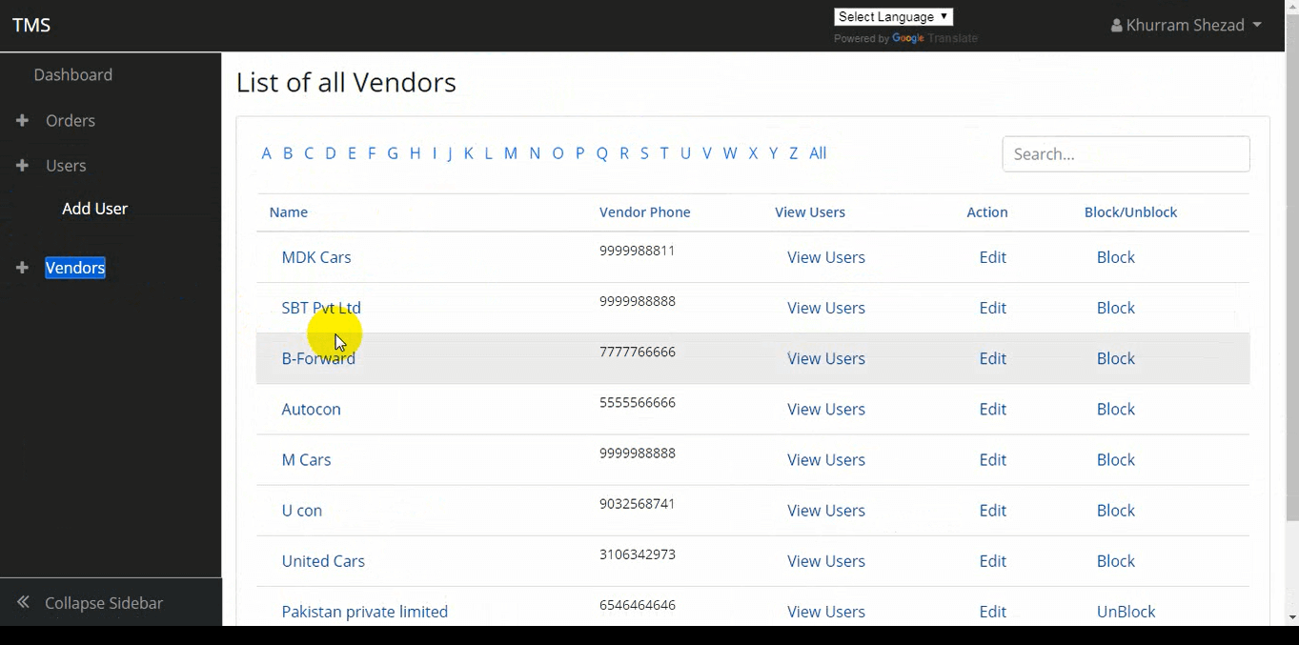The height and width of the screenshot is (645, 1299).
Task: Click Block/Unblock column header
Action: click(x=1130, y=212)
